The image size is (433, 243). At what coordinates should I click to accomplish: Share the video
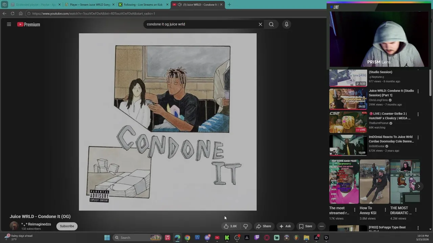[x=264, y=226]
